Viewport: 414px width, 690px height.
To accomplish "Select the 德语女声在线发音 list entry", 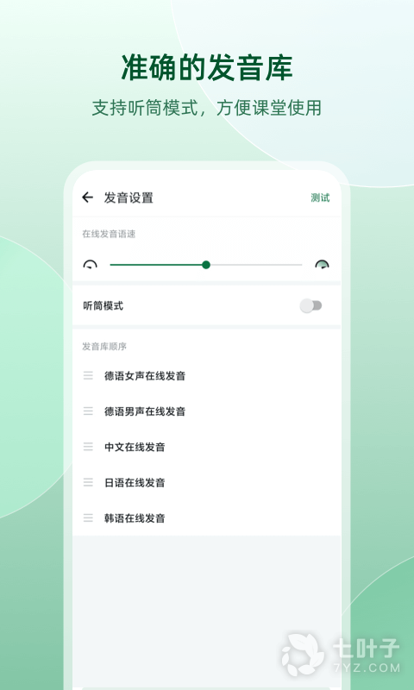I will tap(207, 376).
